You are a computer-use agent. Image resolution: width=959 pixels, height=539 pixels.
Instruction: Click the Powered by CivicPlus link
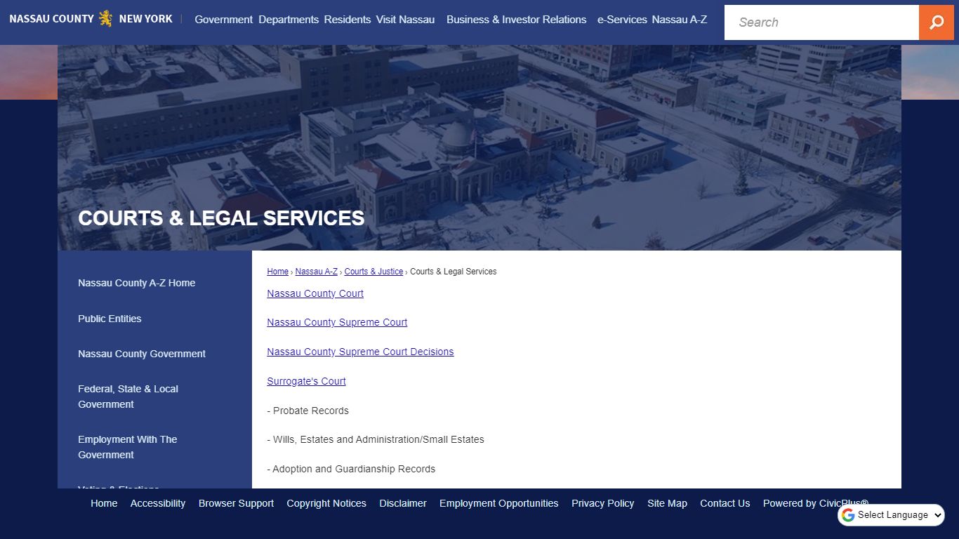[x=815, y=503]
